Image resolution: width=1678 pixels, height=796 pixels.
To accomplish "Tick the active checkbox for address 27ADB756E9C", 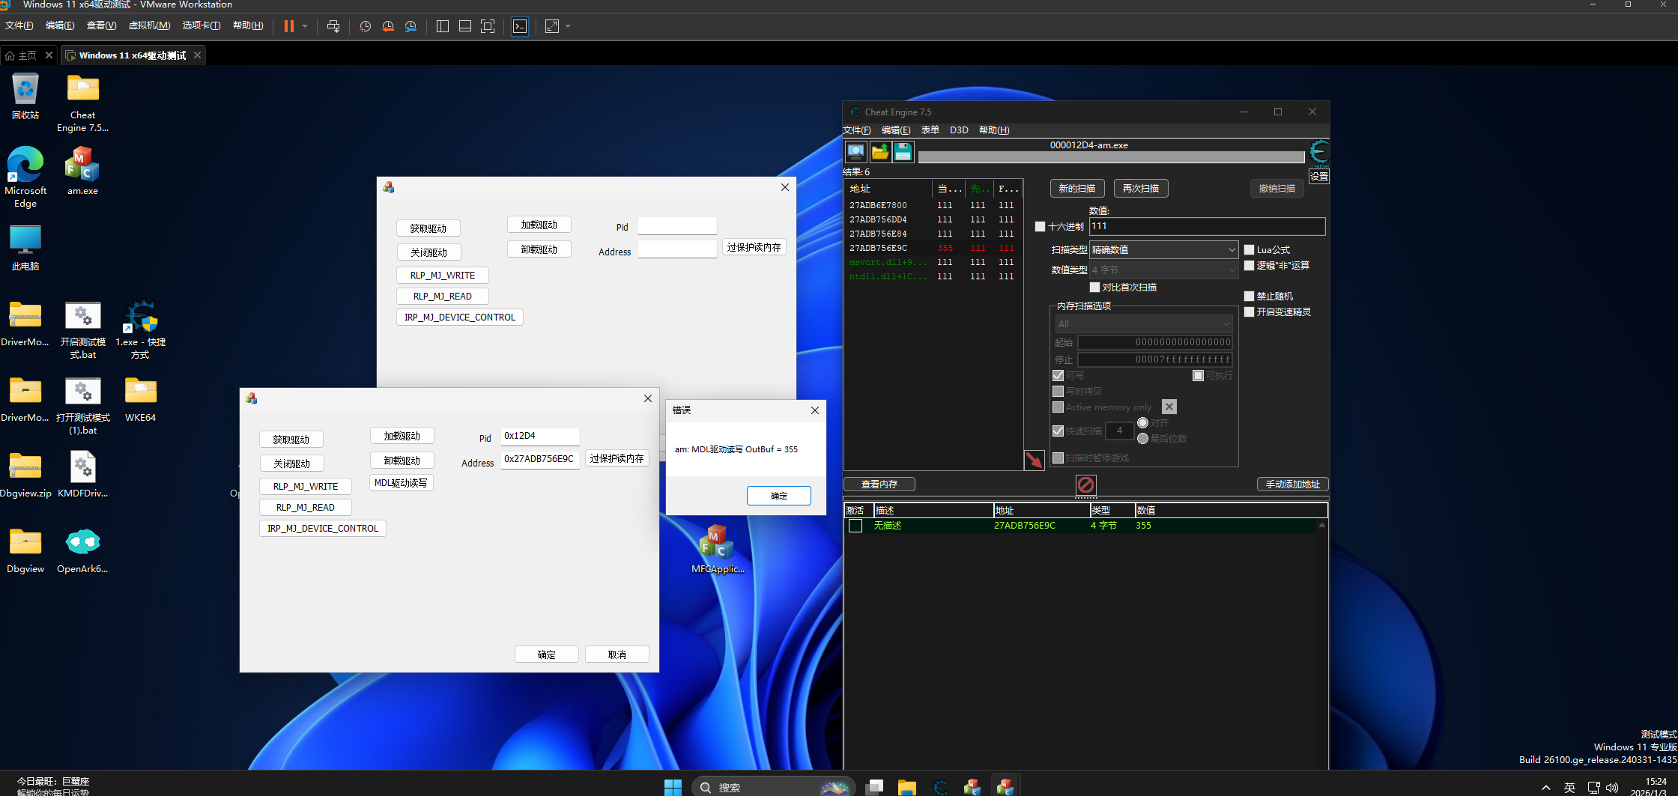I will pos(855,526).
